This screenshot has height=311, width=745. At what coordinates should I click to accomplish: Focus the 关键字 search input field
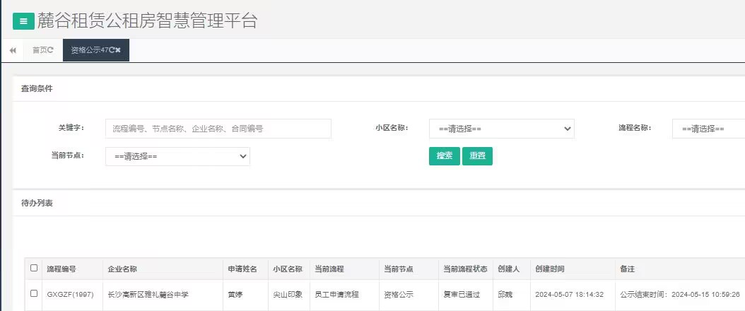point(218,129)
